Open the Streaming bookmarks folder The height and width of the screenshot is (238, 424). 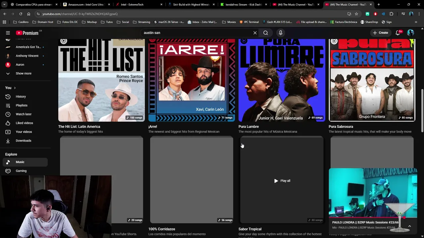[x=141, y=22]
